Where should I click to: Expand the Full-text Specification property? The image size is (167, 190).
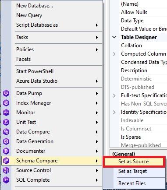pyautogui.click(x=114, y=95)
